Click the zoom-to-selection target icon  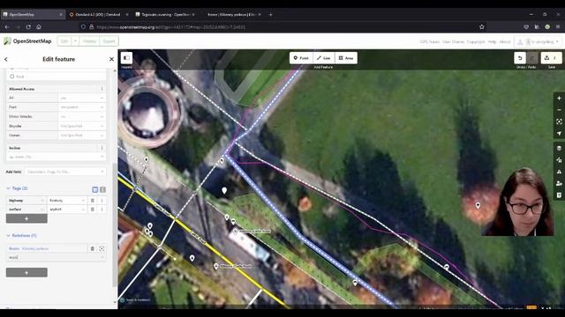[559, 122]
